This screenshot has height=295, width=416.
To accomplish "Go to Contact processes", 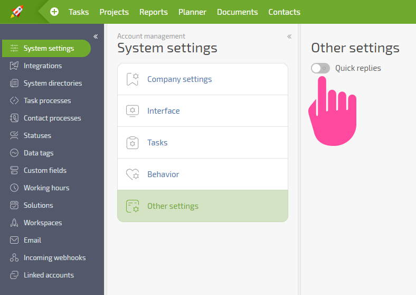I will (52, 118).
